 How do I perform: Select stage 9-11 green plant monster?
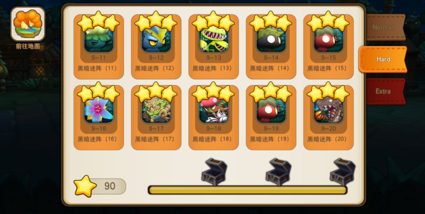99,39
